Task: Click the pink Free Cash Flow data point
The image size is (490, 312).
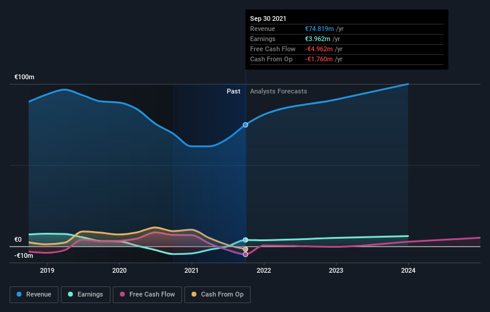Action: coord(245,254)
